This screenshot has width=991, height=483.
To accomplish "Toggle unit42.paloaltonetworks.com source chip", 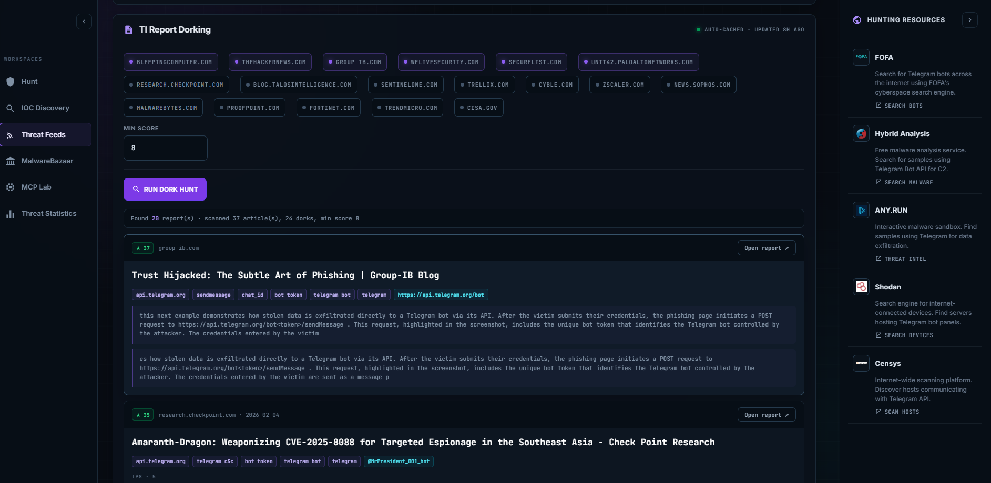I will [639, 62].
